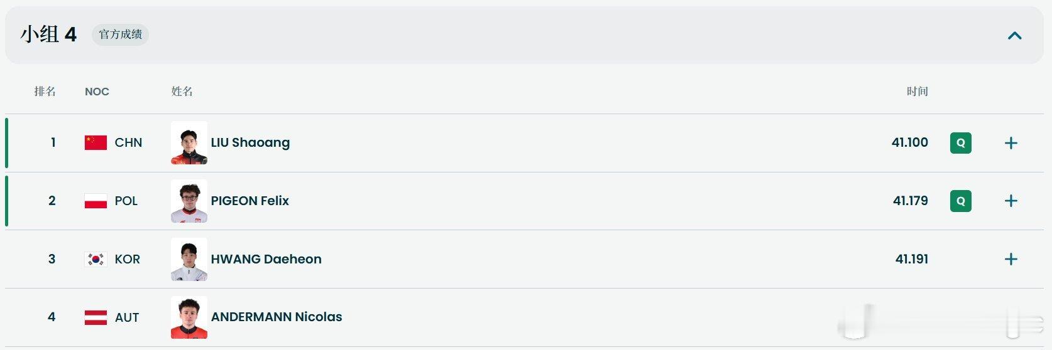Open LIU Shaoang's athlete photo
Screen dimensions: 1052x350
[x=189, y=143]
